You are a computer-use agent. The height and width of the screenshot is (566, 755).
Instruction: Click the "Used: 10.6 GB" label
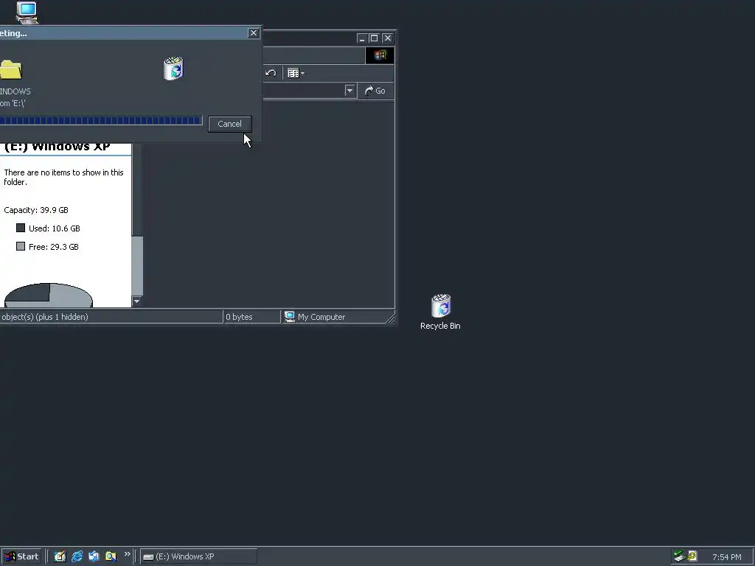[55, 228]
